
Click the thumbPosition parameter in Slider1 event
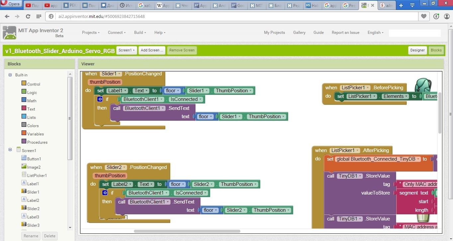click(x=105, y=82)
